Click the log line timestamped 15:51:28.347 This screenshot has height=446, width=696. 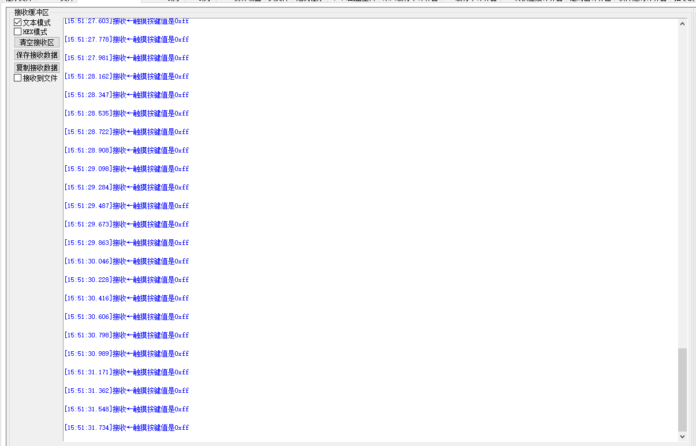[126, 95]
